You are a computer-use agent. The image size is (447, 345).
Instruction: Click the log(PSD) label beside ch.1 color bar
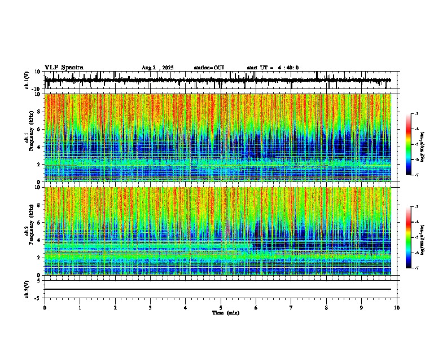pyautogui.click(x=423, y=147)
